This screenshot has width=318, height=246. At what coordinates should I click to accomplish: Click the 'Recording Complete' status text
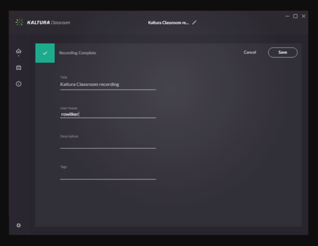[x=78, y=53]
